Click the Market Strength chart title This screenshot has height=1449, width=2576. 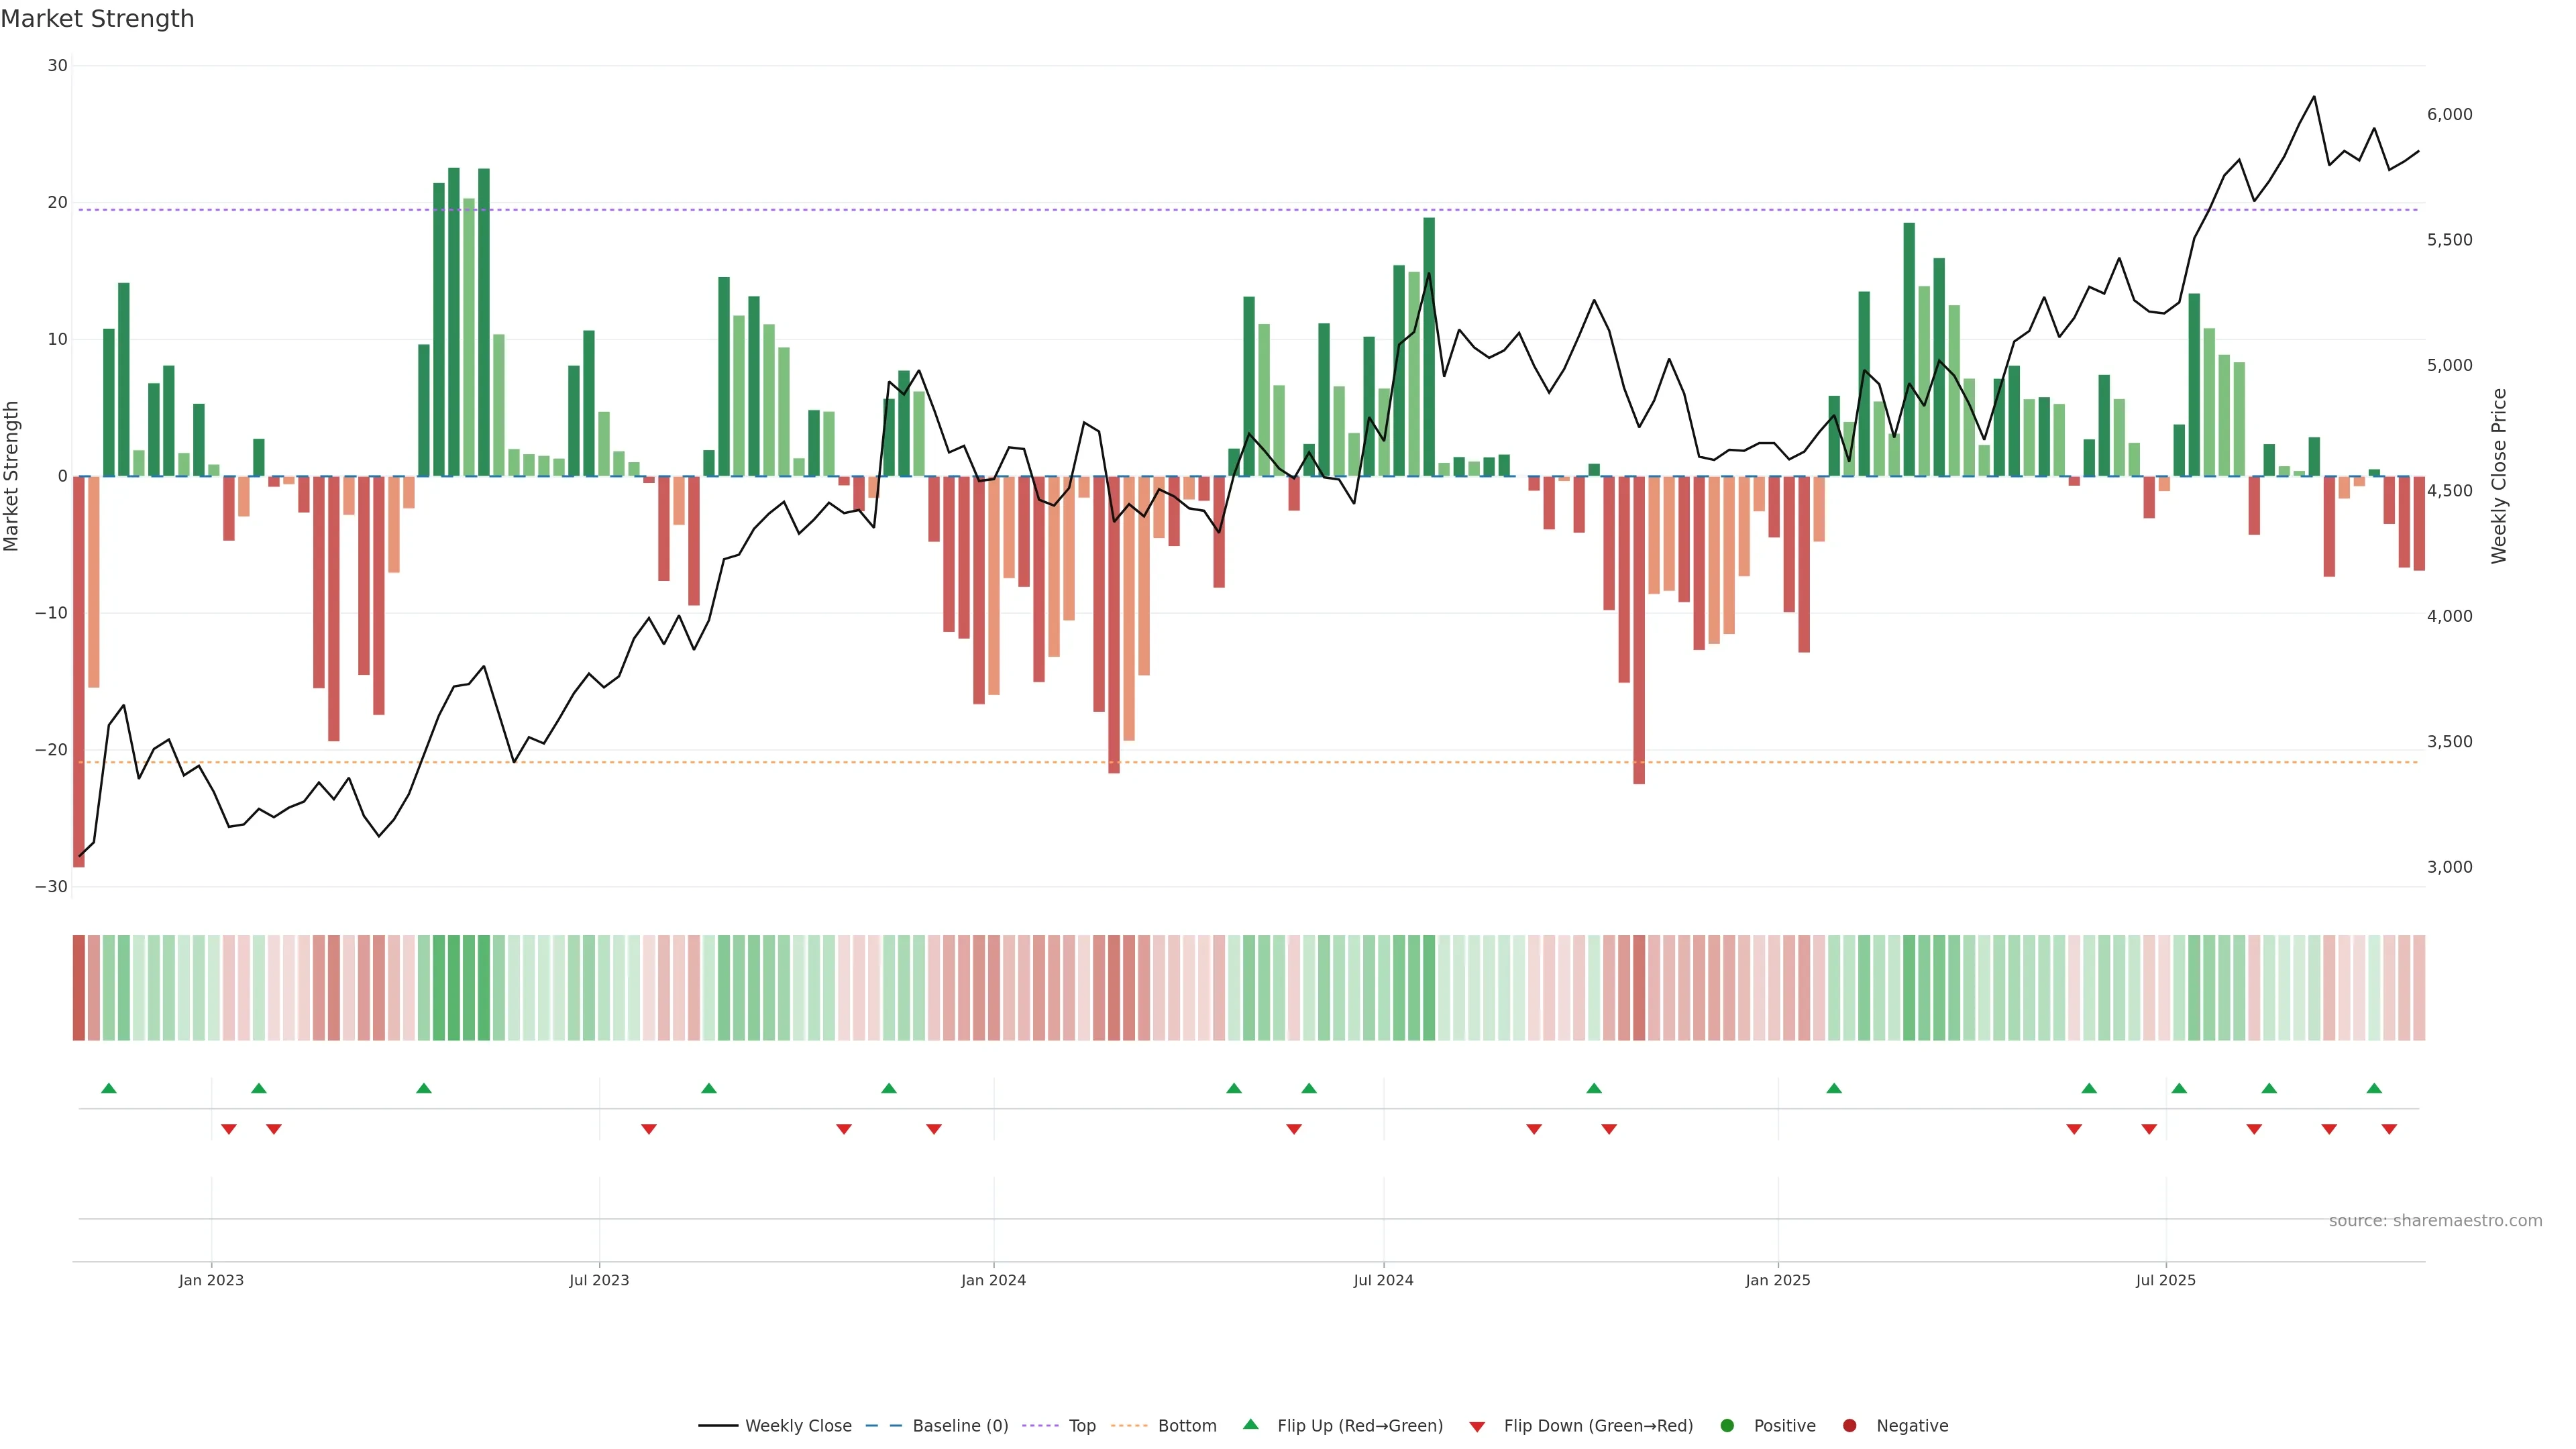pyautogui.click(x=97, y=19)
